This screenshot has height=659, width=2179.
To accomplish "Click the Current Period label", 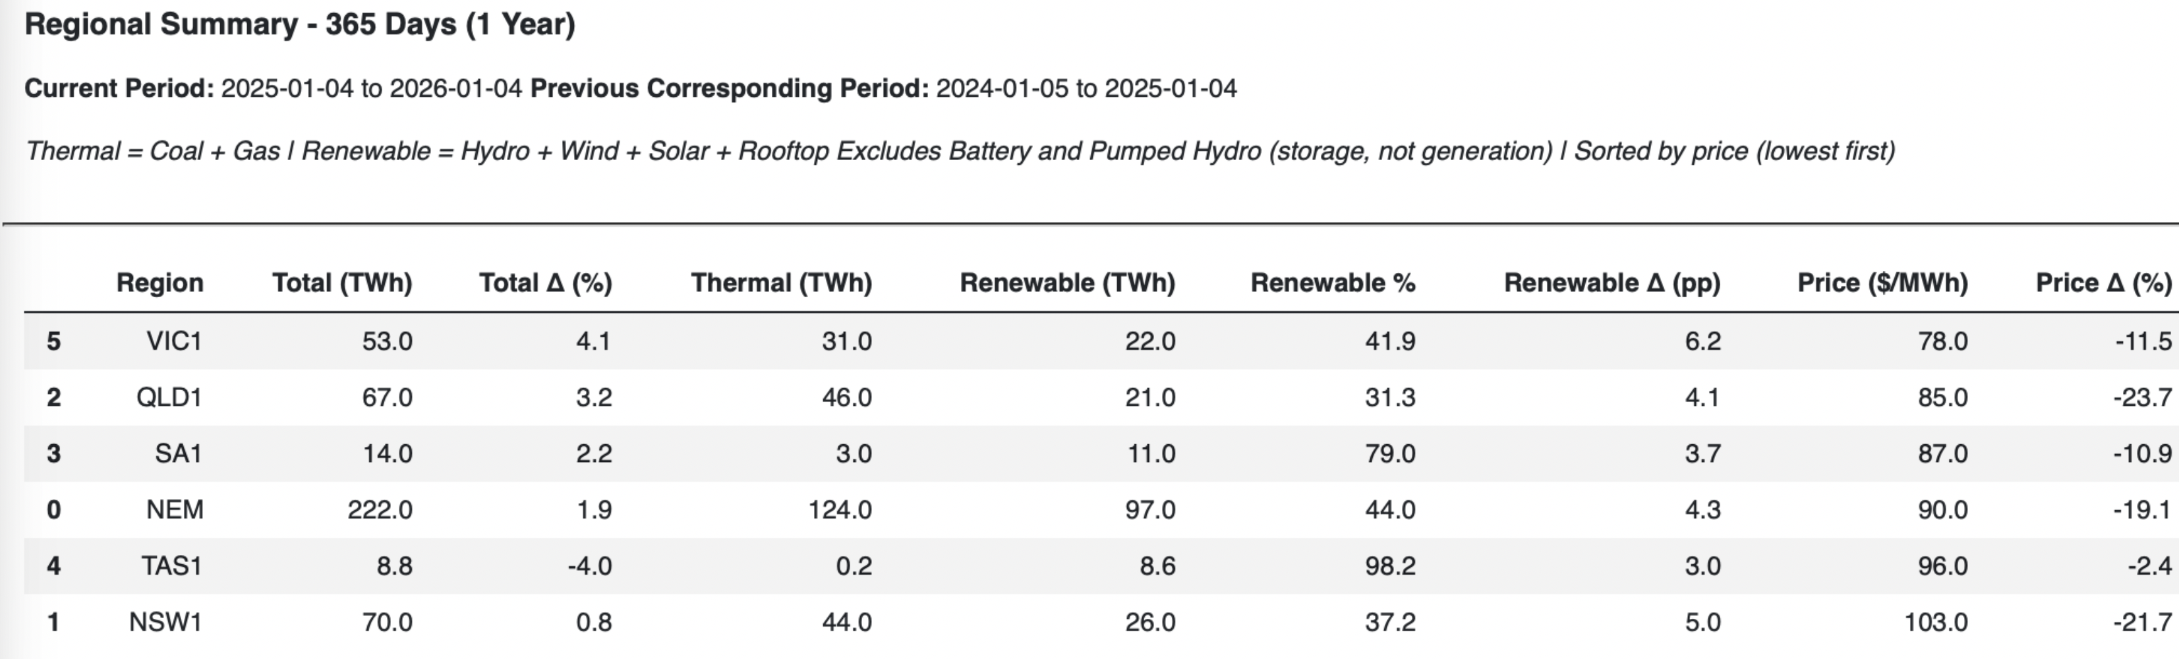I will click(x=119, y=88).
